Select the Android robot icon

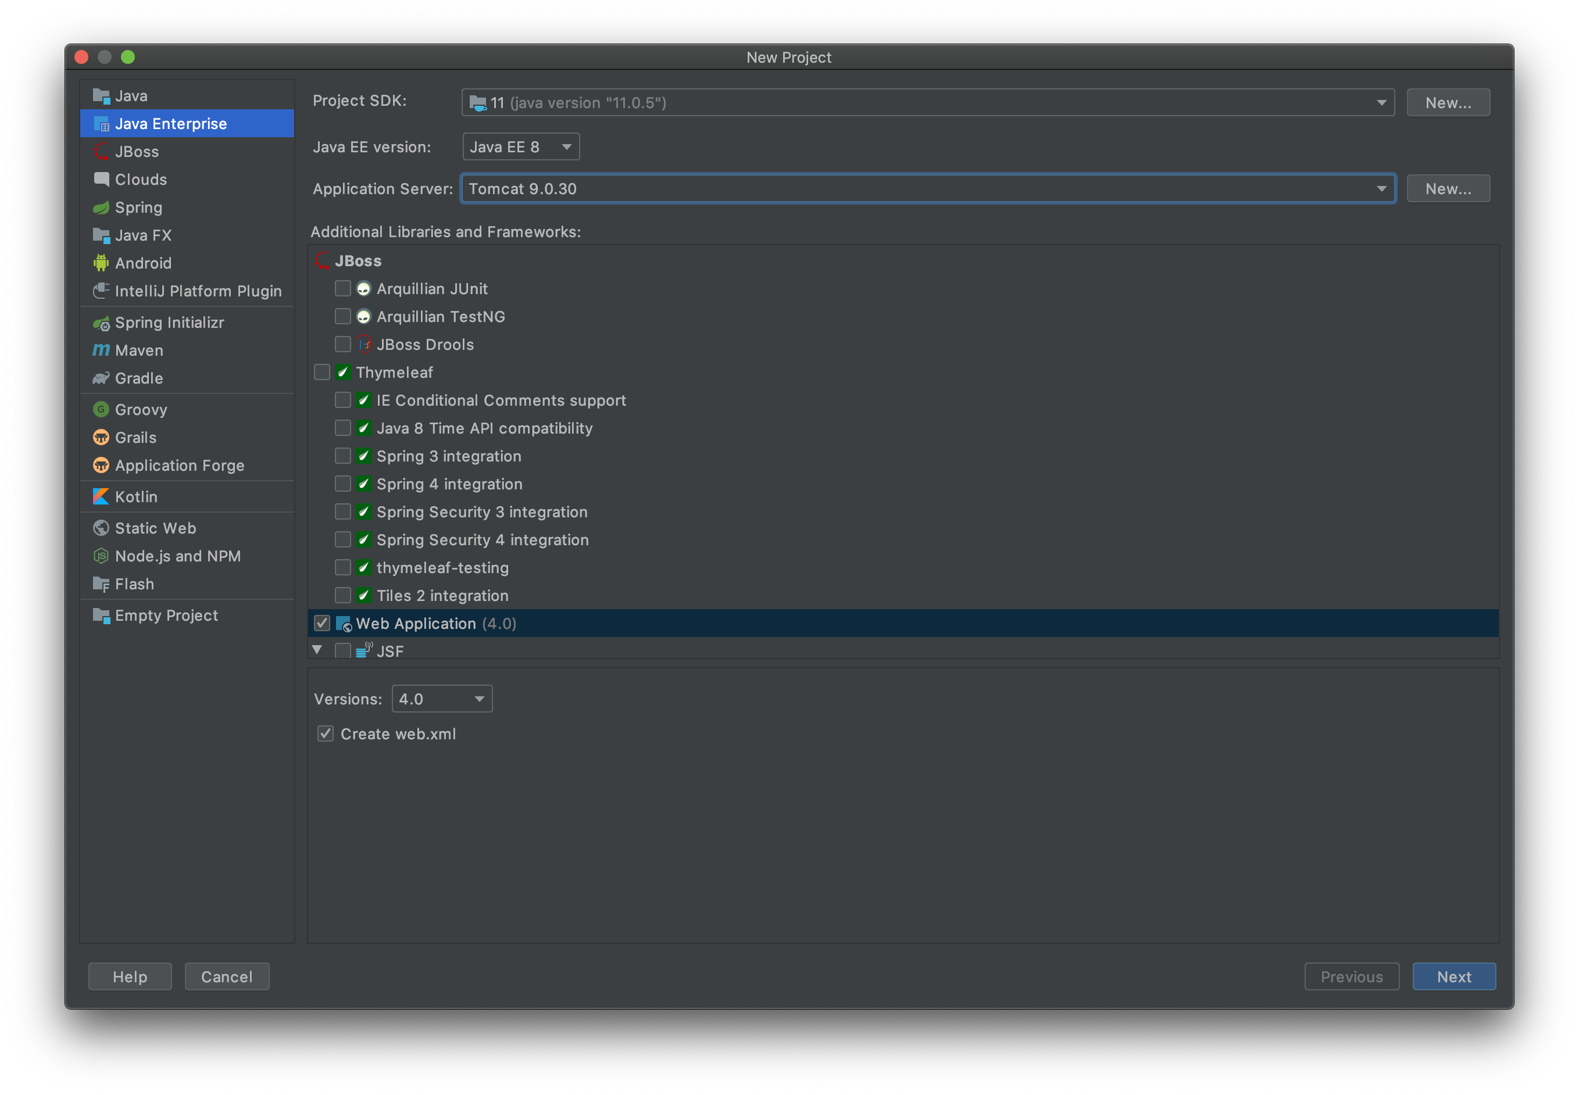coord(101,263)
